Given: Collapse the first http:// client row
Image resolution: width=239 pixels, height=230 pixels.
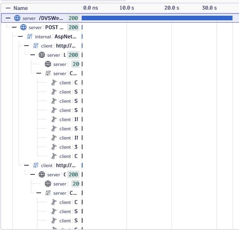Looking at the screenshot, I should (x=26, y=46).
